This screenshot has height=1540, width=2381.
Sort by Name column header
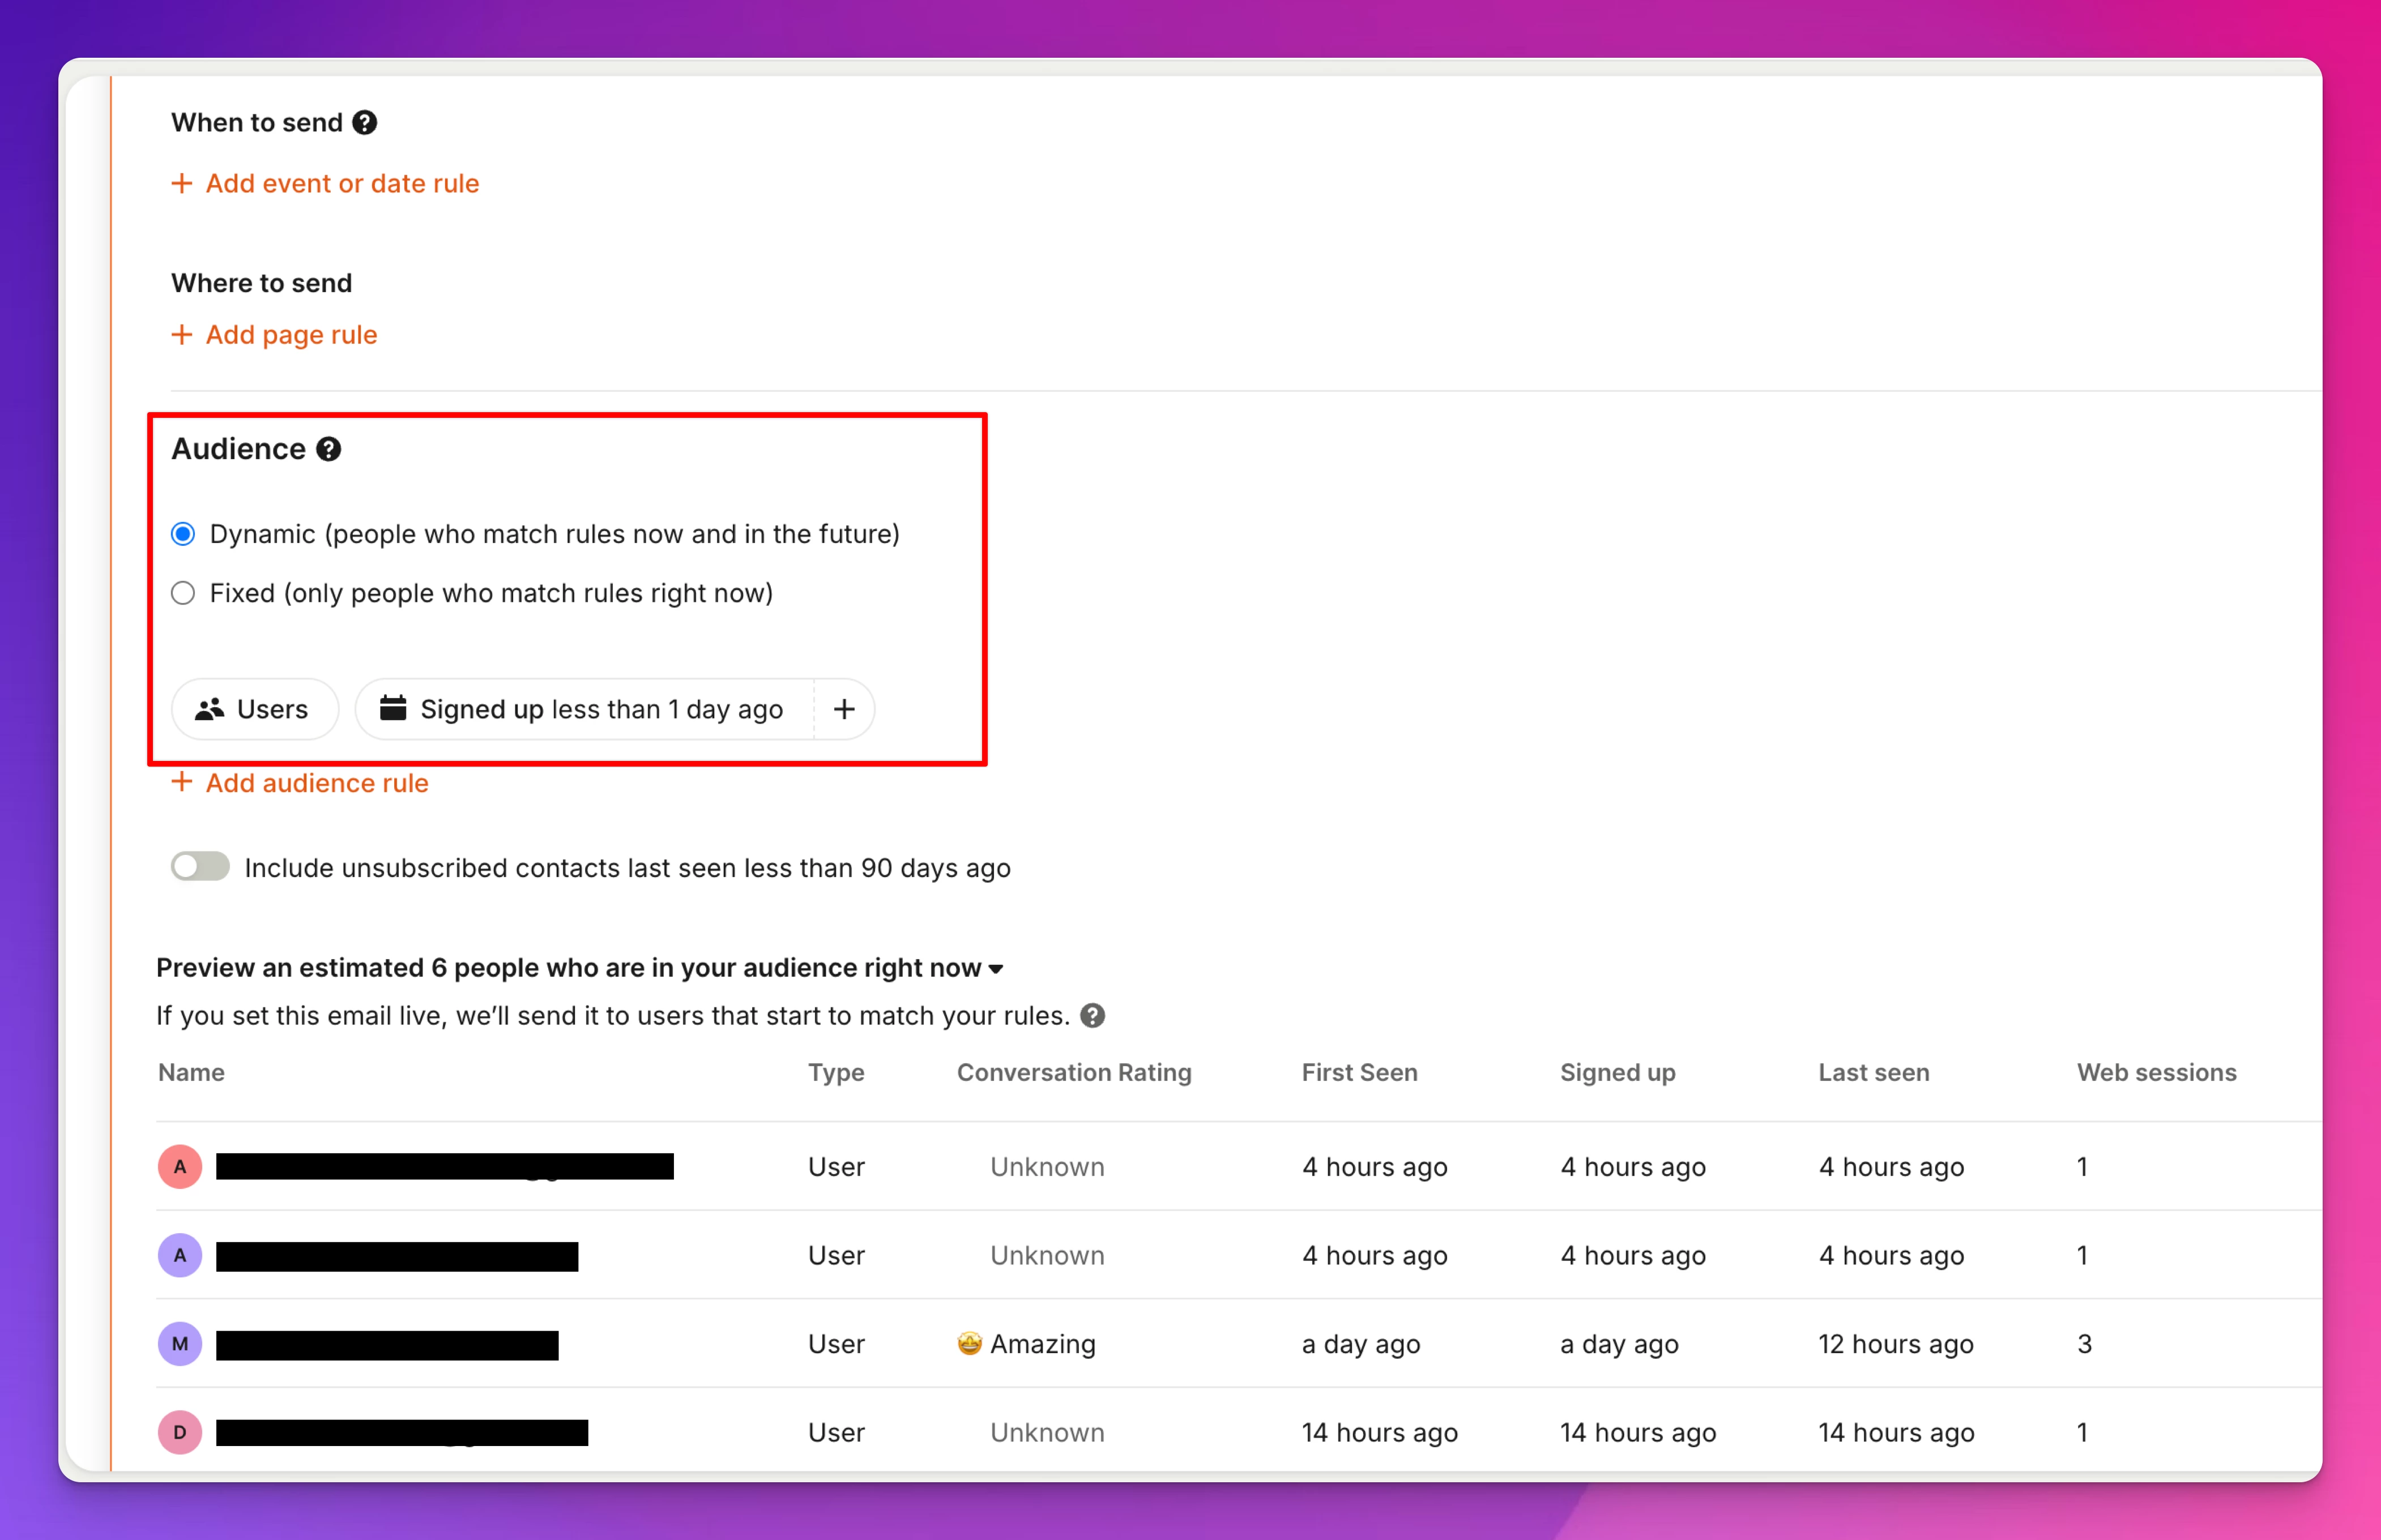coord(191,1072)
